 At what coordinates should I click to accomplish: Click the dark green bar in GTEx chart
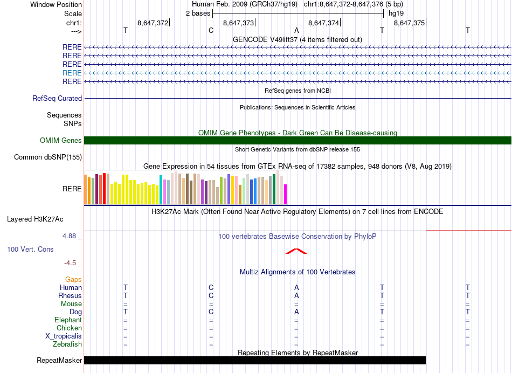click(x=274, y=189)
